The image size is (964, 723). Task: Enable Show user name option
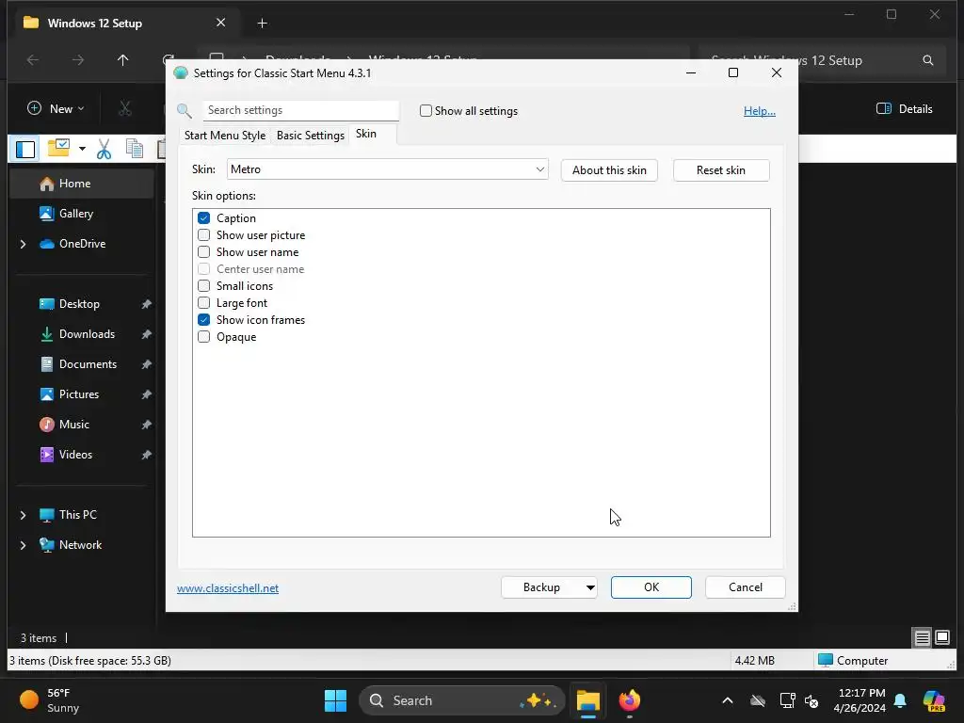[203, 252]
